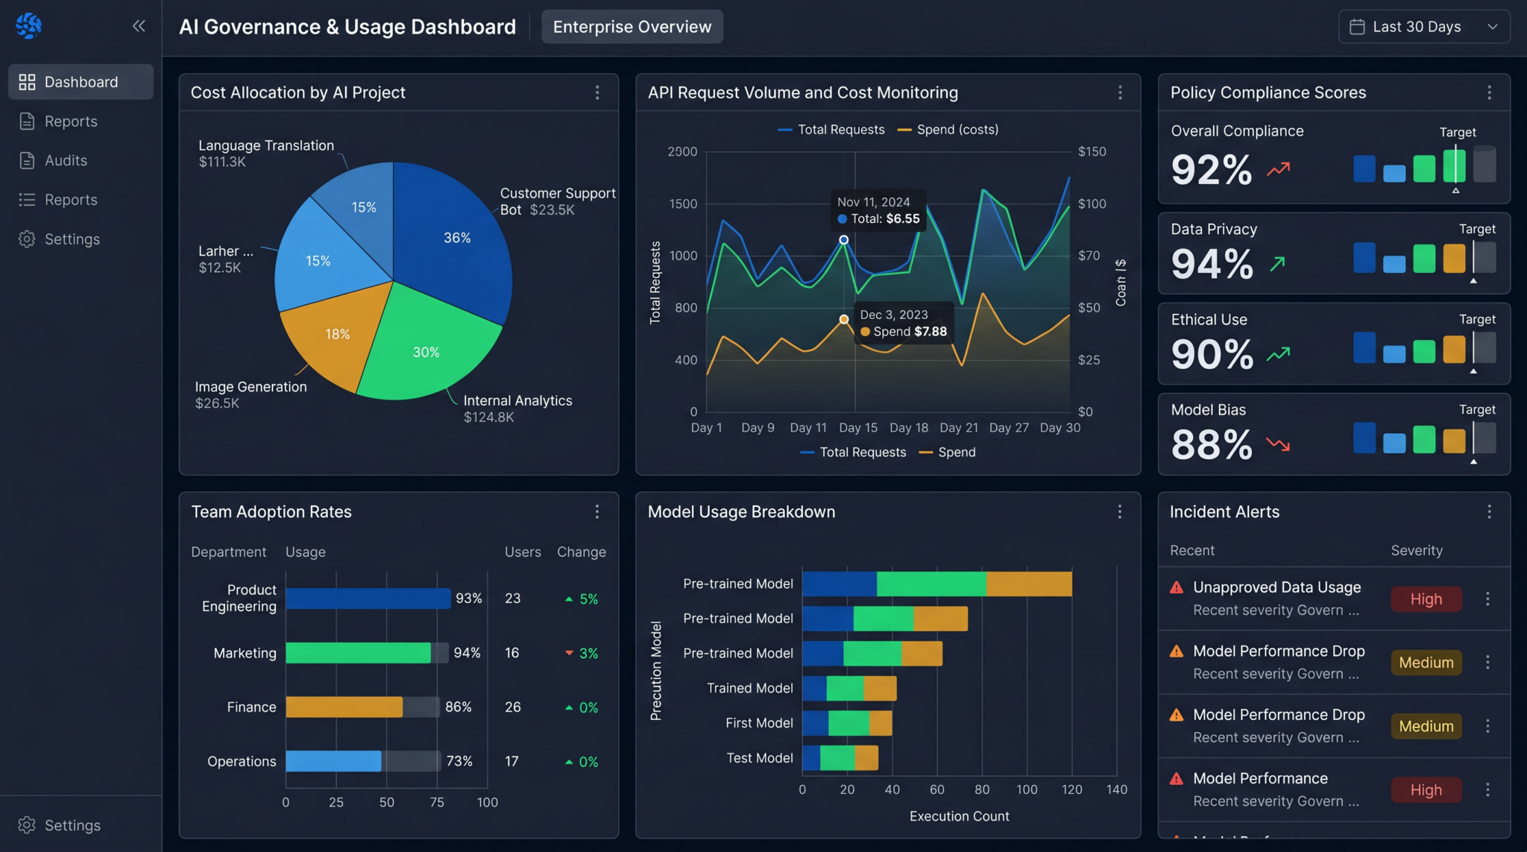
Task: Toggle Spend in bottom chart legend
Action: [948, 452]
